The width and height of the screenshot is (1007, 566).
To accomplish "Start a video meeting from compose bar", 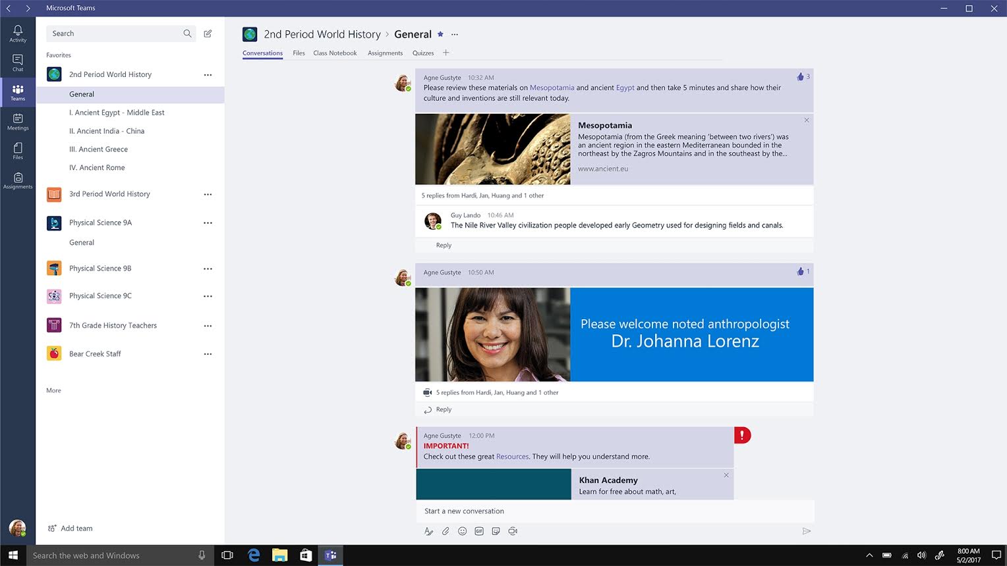I will (513, 531).
